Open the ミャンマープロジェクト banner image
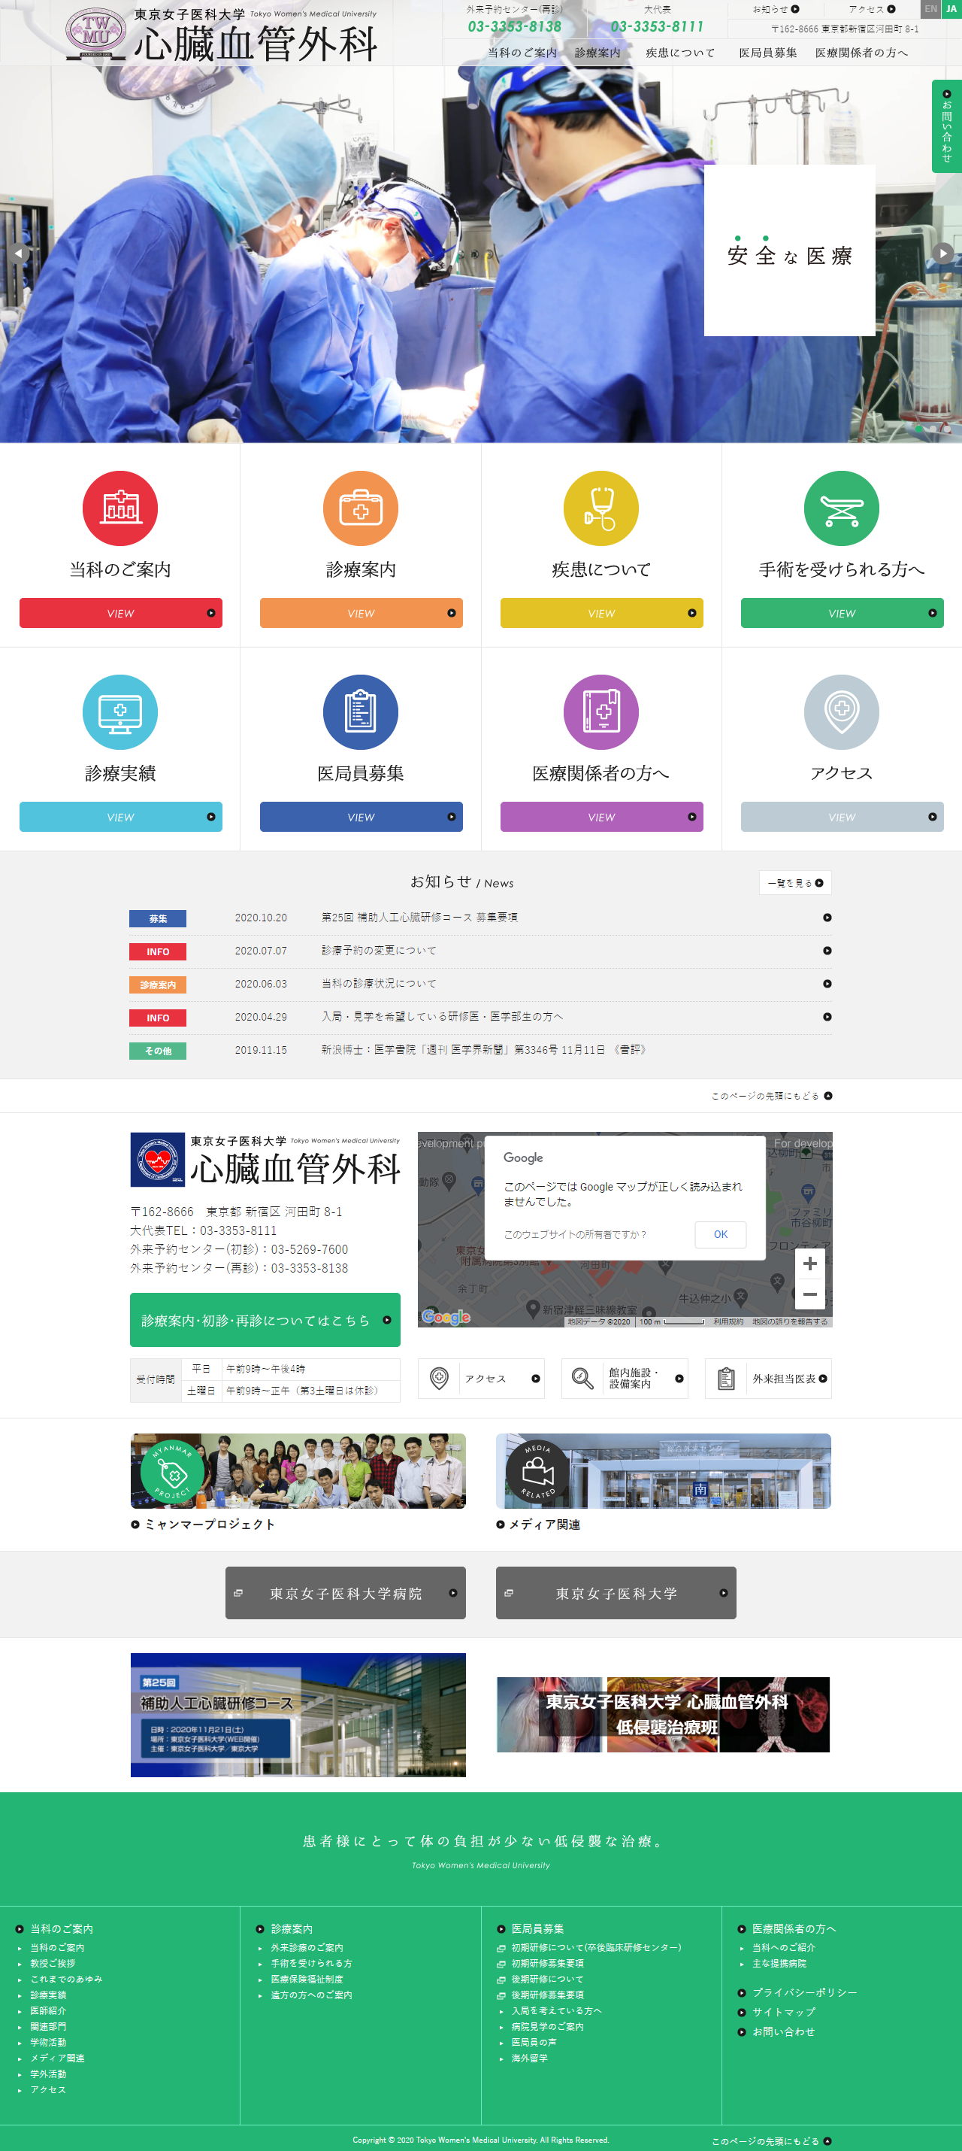Screen dimensions: 962x2151 click(298, 1470)
